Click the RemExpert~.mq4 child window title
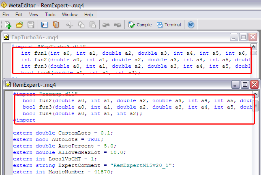The height and width of the screenshot is (175, 261). [34, 85]
